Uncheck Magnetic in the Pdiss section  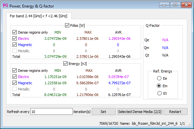click(14, 45)
